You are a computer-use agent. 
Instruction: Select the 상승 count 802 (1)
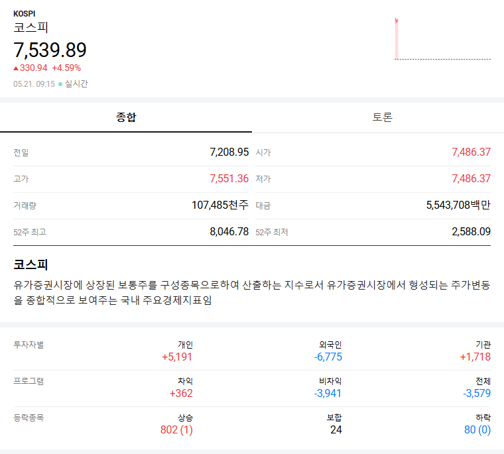tap(176, 430)
